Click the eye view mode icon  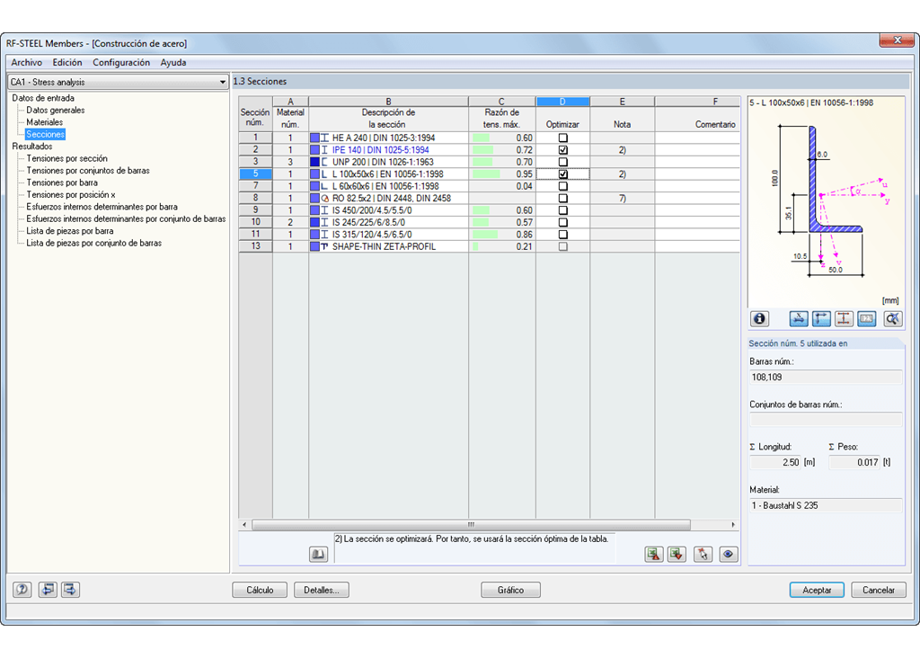click(728, 554)
